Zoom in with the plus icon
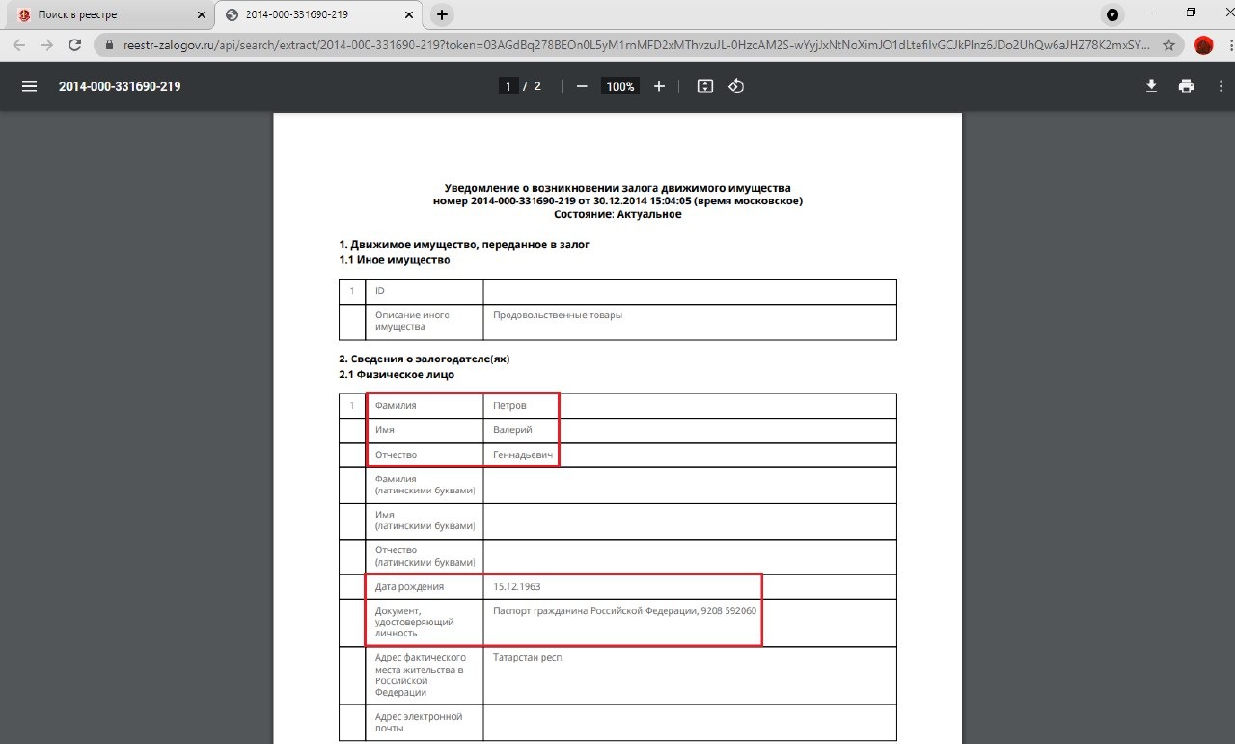This screenshot has width=1235, height=744. click(659, 86)
